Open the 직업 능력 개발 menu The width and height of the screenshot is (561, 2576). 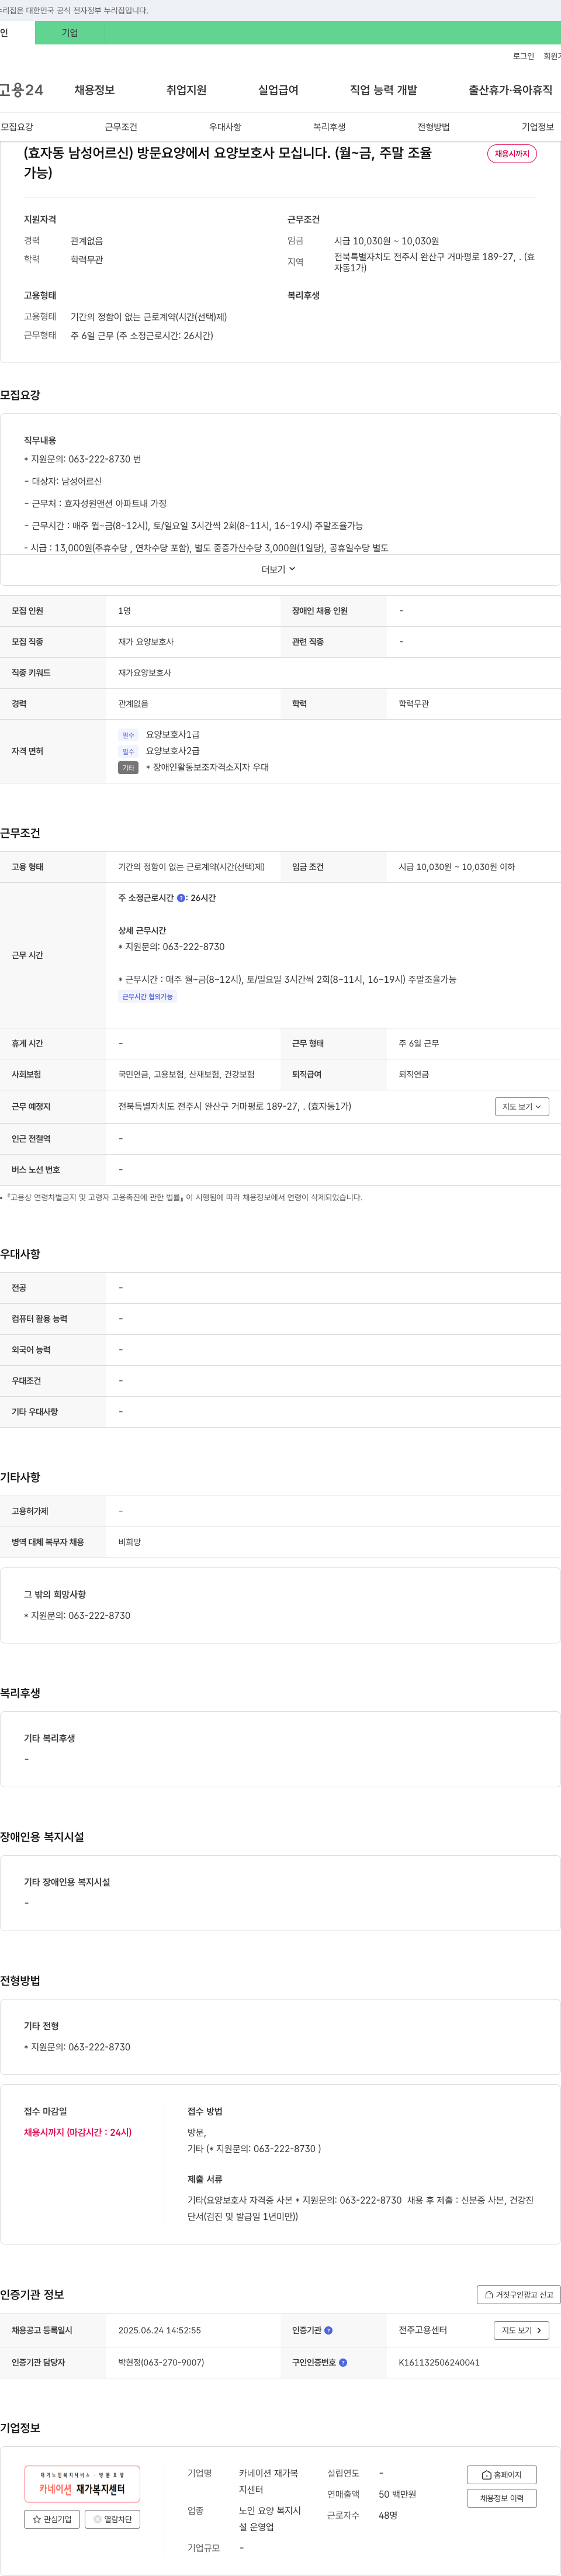[383, 90]
